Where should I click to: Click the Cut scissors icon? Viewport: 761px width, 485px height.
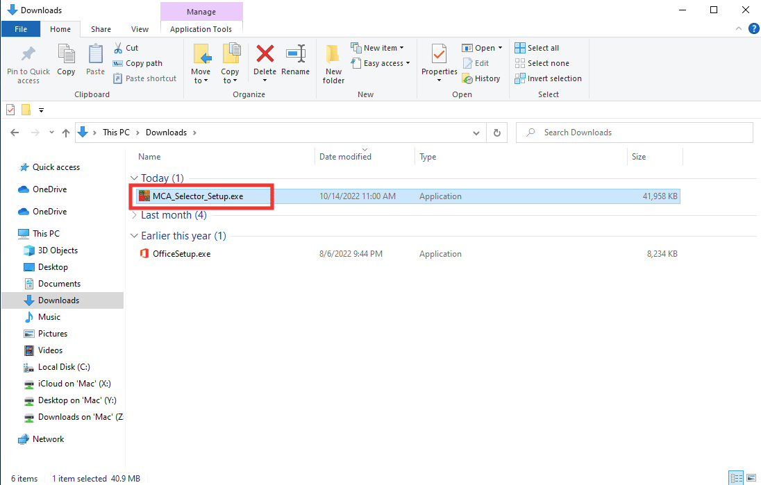coord(118,48)
